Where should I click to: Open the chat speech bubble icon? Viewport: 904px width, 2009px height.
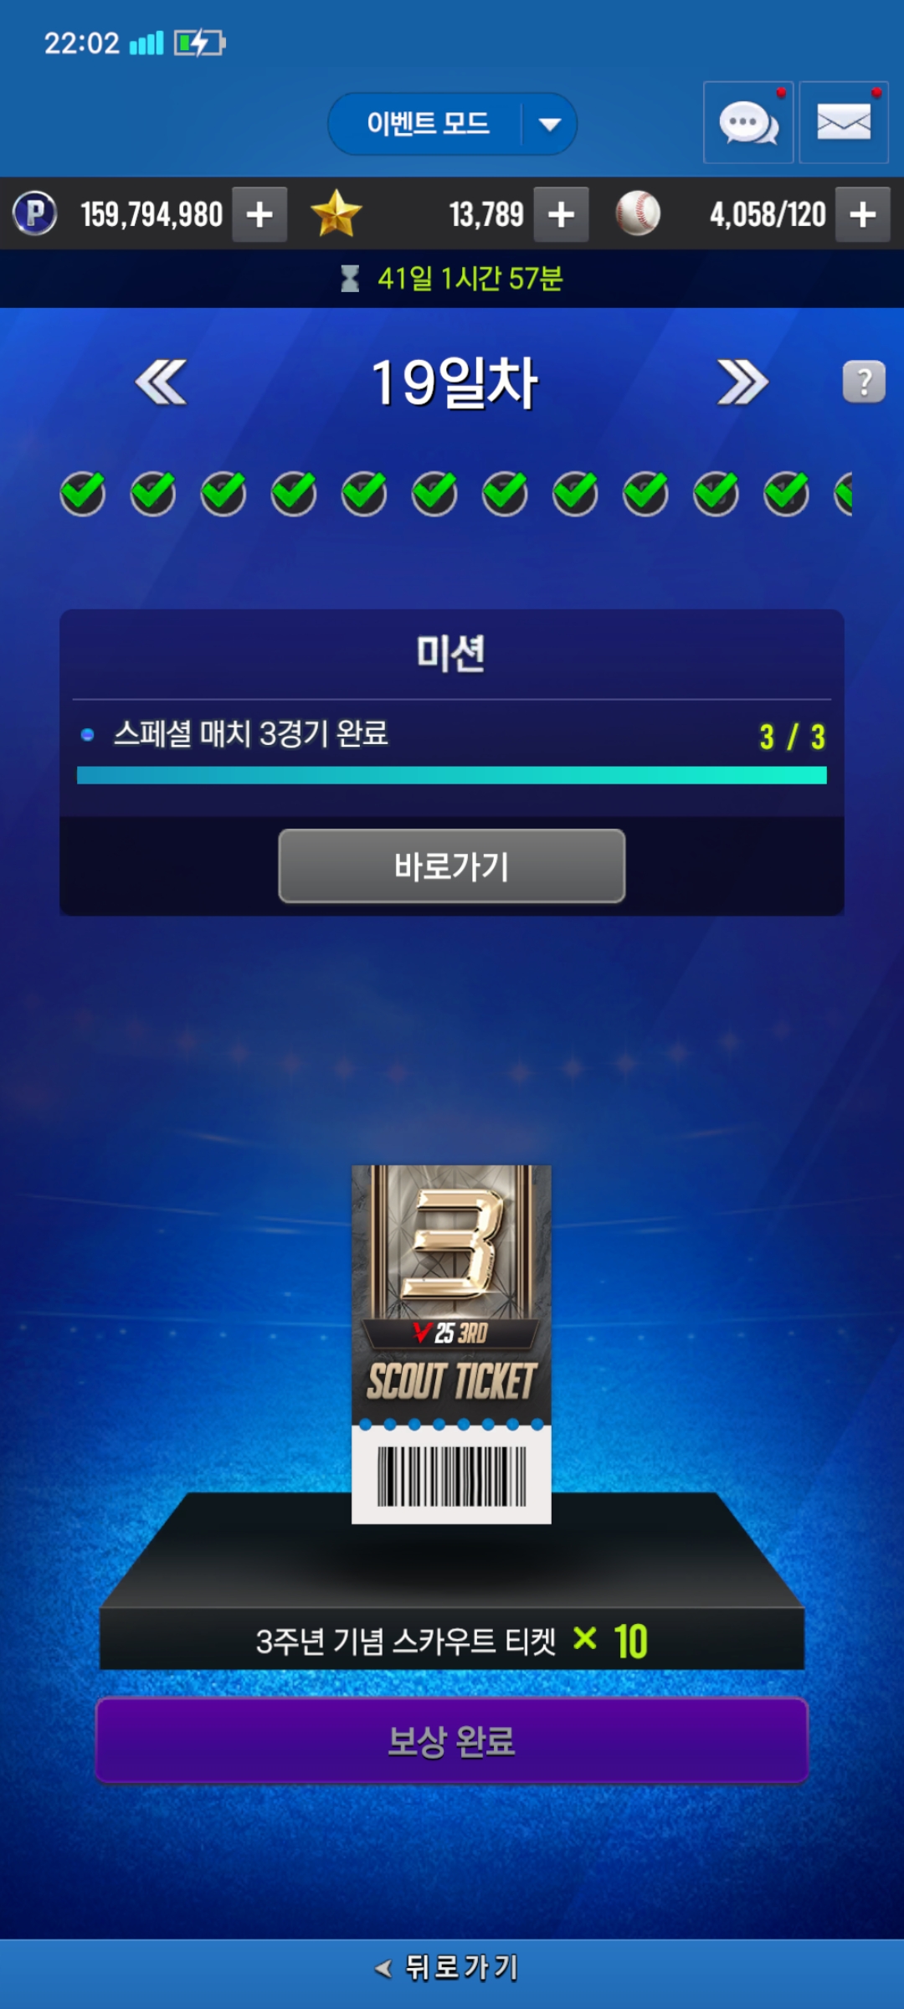tap(748, 123)
